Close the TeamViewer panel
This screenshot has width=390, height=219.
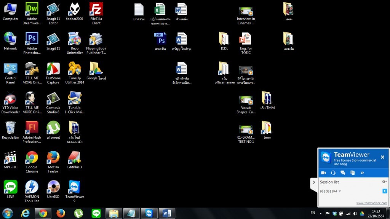point(382,157)
